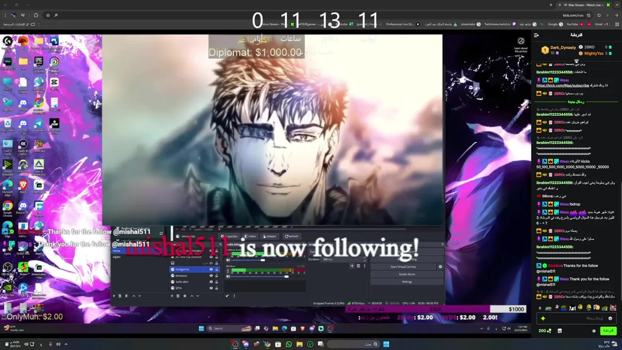Screen dimensions: 622x350
Task: Click the green chat send button
Action: (x=607, y=331)
